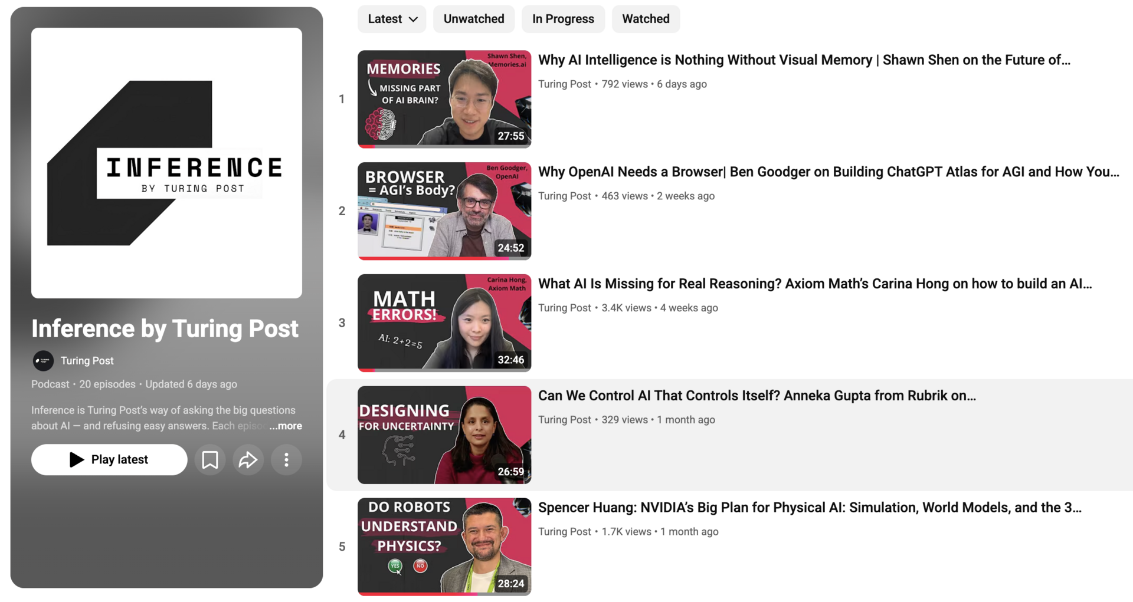1133x602 pixels.
Task: Click the share arrow icon
Action: tap(248, 459)
